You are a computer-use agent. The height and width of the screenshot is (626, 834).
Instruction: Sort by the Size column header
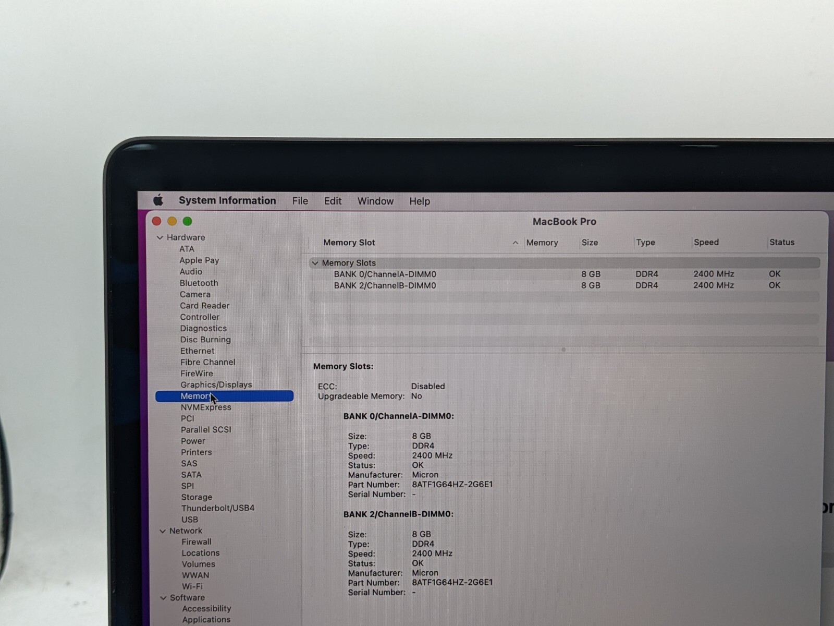pyautogui.click(x=590, y=243)
